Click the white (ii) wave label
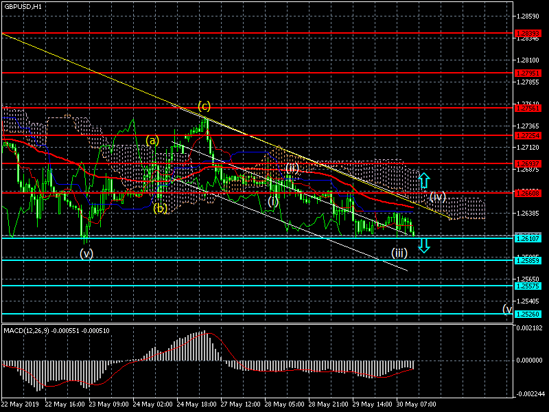 tap(292, 168)
